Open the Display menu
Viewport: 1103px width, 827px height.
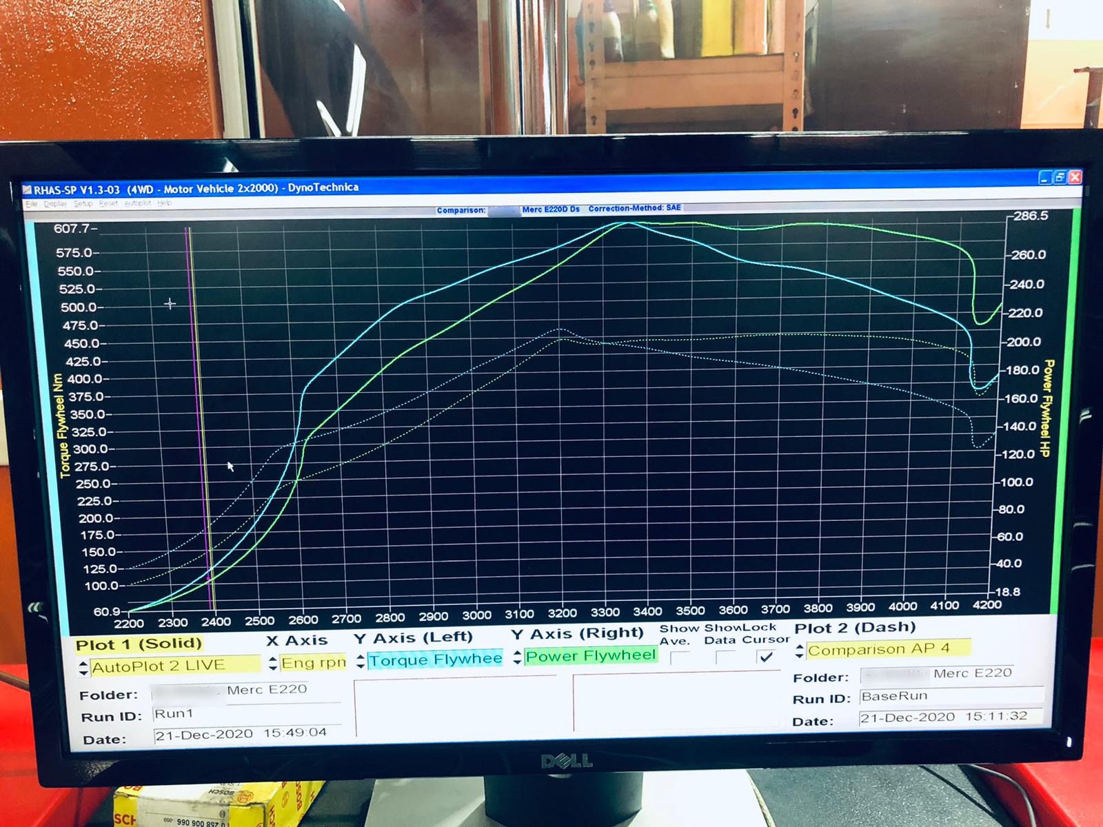56,204
